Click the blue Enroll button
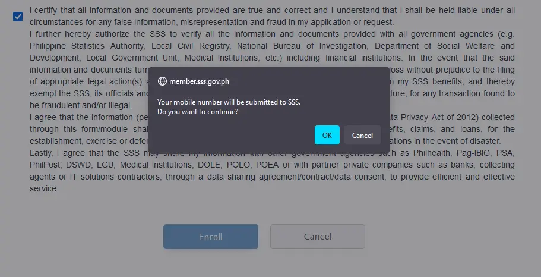 point(210,237)
